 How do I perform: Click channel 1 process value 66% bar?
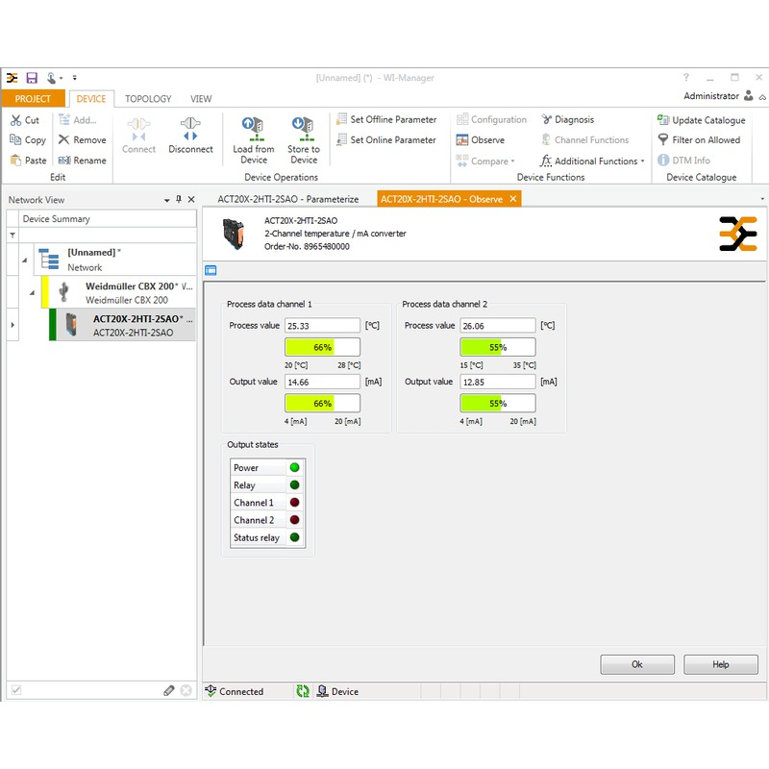[x=322, y=347]
